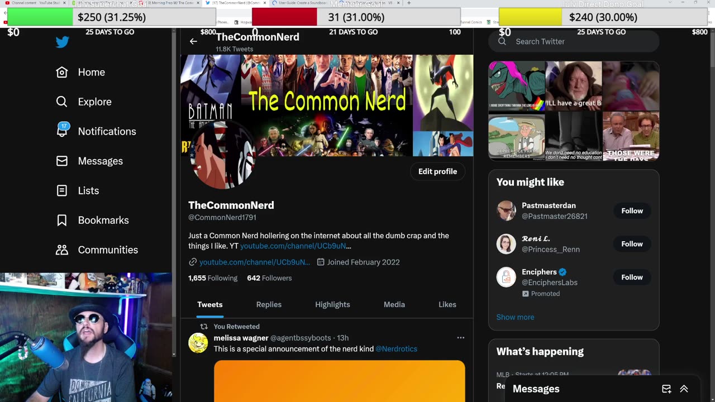Click the @Nerdrotics mention
The image size is (715, 402).
pyautogui.click(x=396, y=349)
